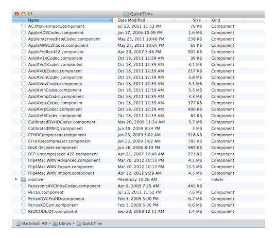Screen dimensions: 277x238
Task: Click the 905 KB size value
Action: [x=195, y=52]
